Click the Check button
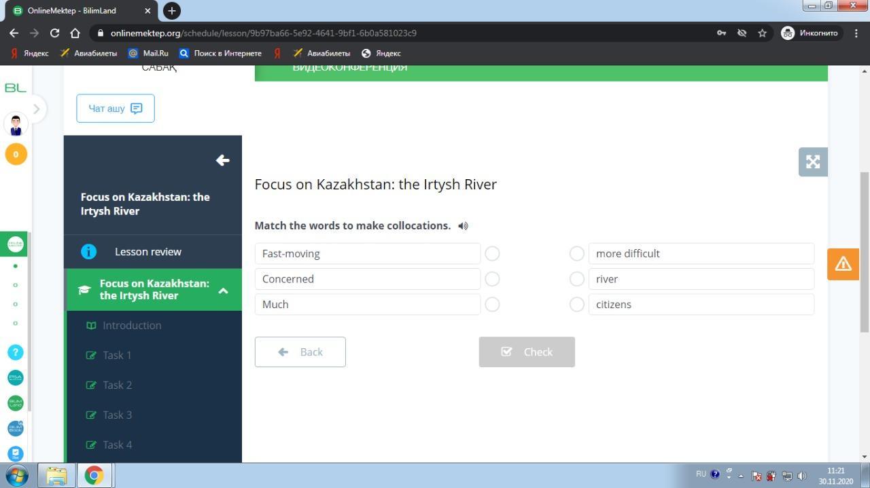Image resolution: width=870 pixels, height=488 pixels. point(527,352)
